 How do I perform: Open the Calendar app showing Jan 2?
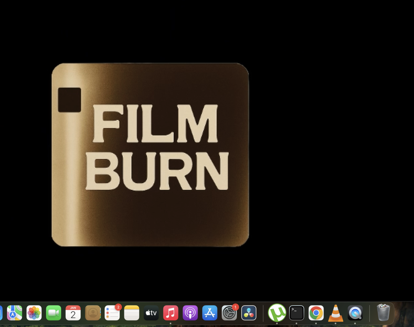tap(73, 313)
